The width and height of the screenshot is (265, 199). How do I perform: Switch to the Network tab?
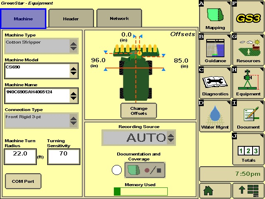[119, 19]
